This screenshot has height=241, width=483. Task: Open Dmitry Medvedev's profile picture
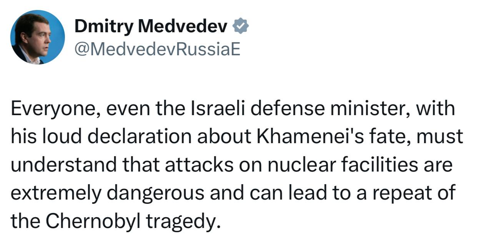click(x=37, y=37)
